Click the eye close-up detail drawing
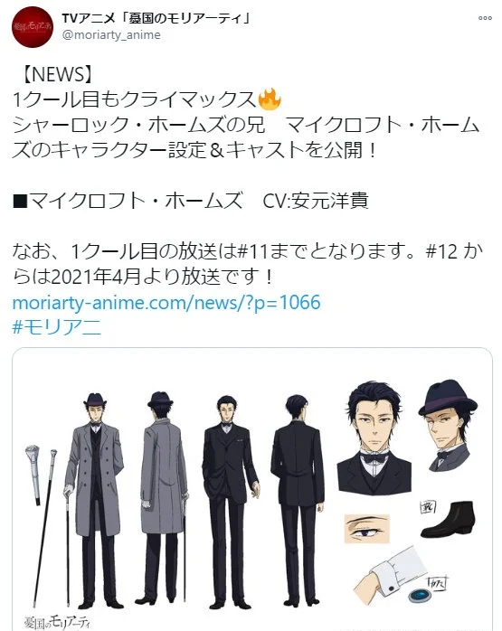The width and height of the screenshot is (502, 631). [x=366, y=528]
